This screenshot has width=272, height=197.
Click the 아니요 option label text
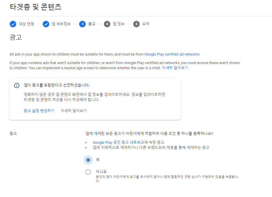101,172
